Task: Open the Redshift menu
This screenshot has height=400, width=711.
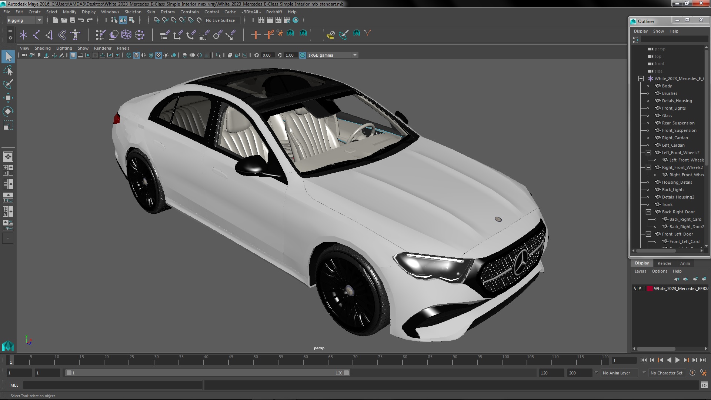Action: point(274,12)
